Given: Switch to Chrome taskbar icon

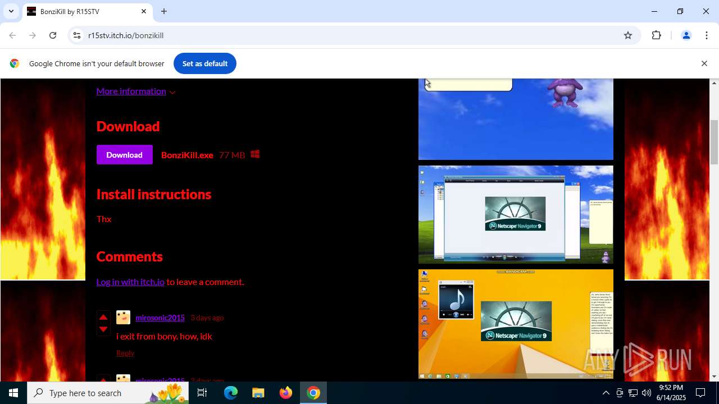Looking at the screenshot, I should [x=313, y=393].
